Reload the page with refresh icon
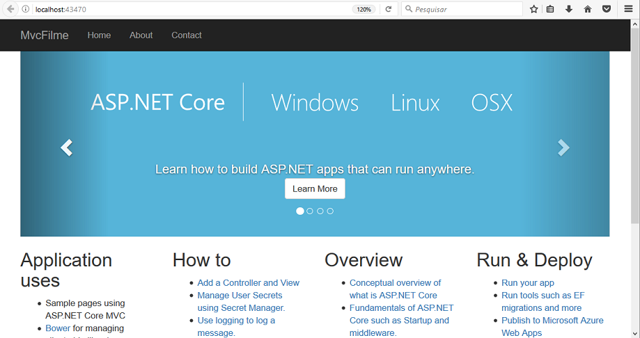Viewport: 640px width, 338px height. (x=389, y=9)
